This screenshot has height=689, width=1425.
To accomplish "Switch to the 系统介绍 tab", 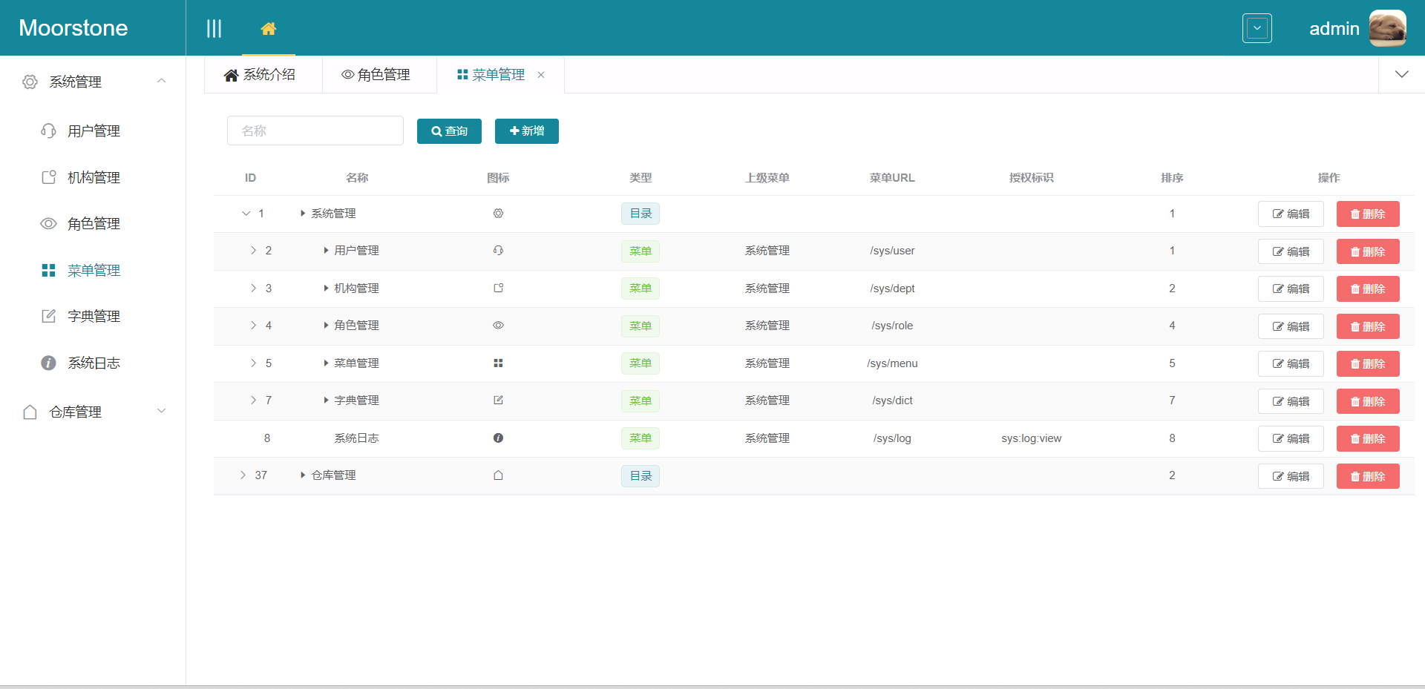I will (263, 75).
